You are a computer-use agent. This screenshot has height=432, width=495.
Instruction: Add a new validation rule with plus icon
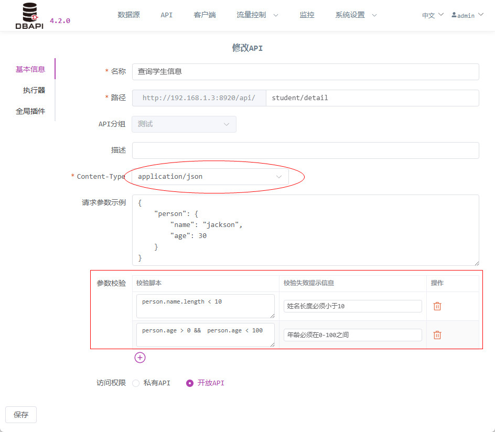[x=140, y=358]
